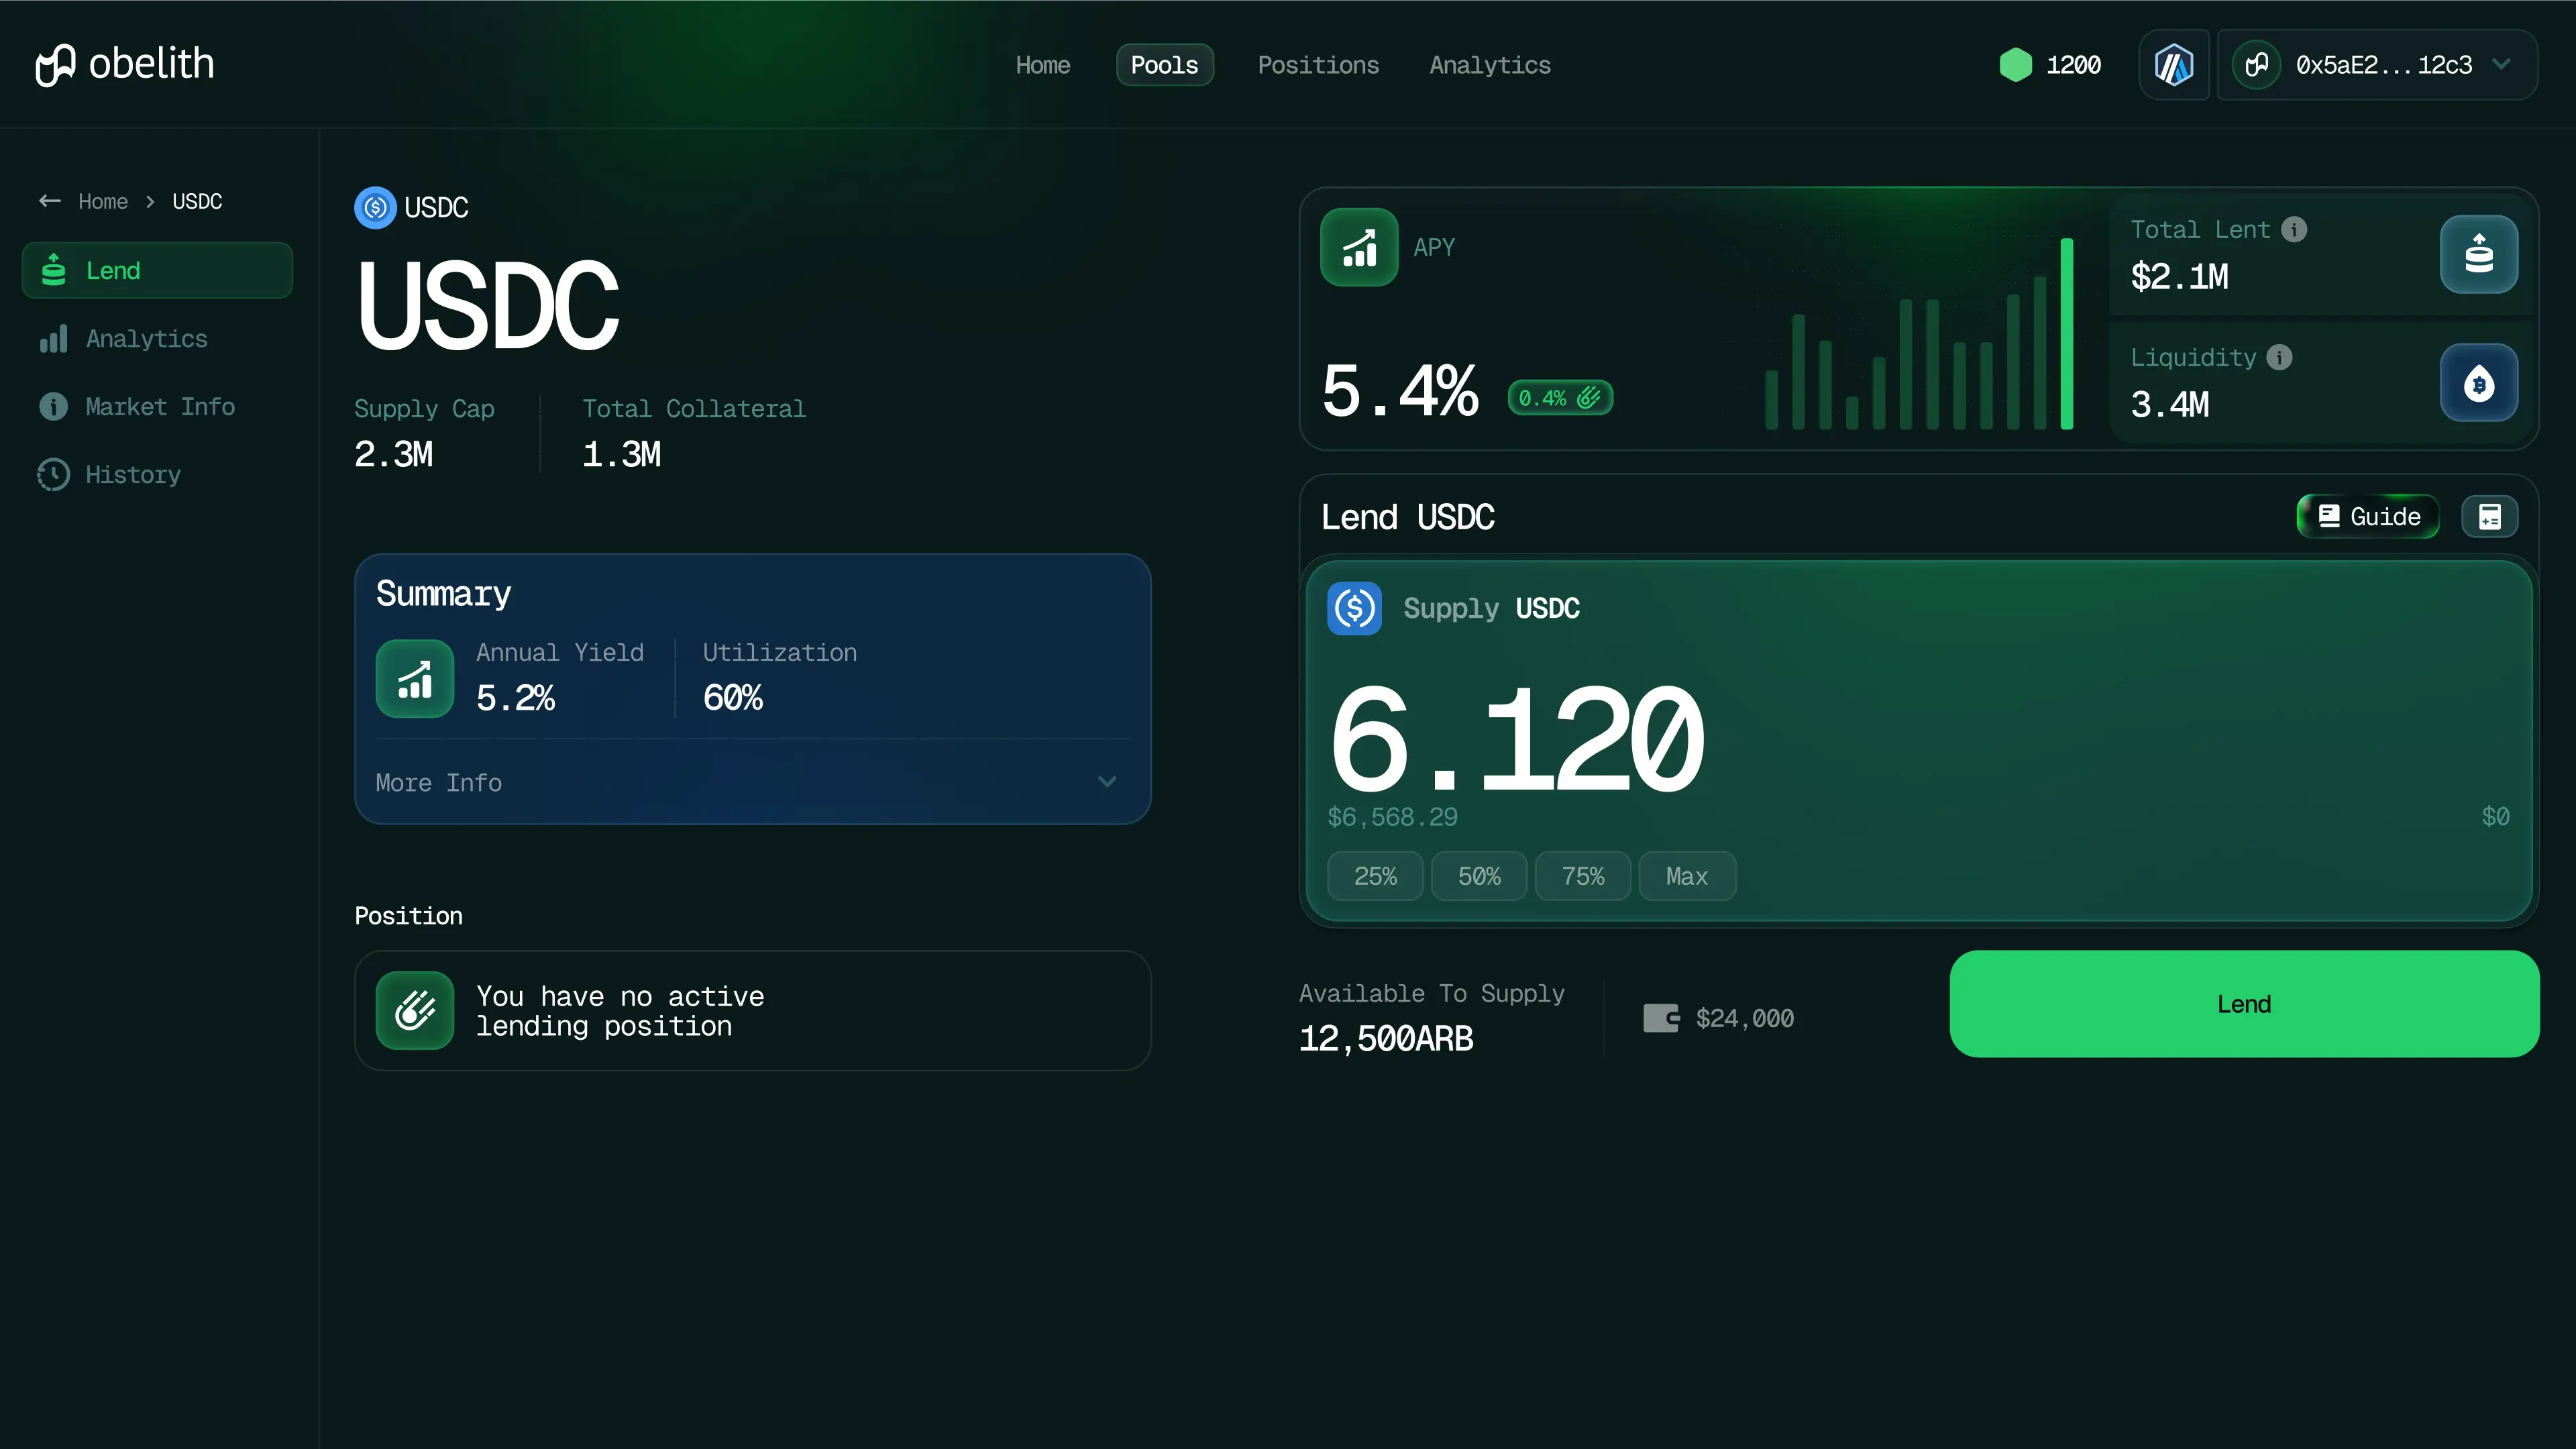This screenshot has height=1449, width=2576.
Task: Open the Arbitrum network selector icon
Action: 2173,65
